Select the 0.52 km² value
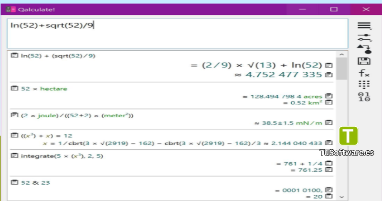 click(306, 102)
